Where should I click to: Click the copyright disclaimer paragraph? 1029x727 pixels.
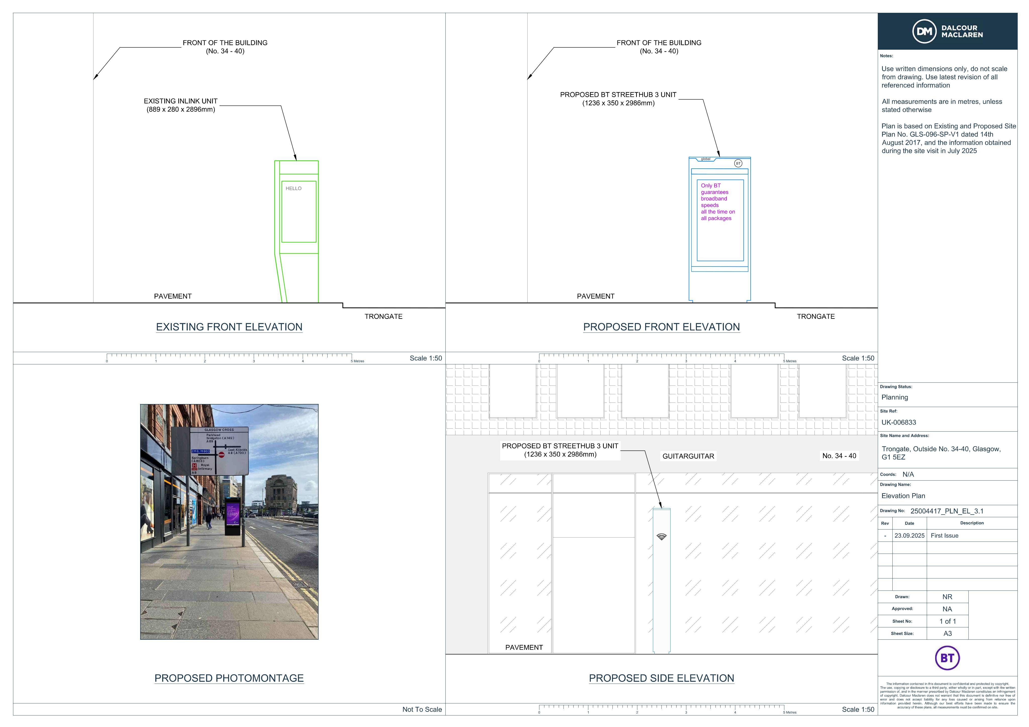click(947, 696)
